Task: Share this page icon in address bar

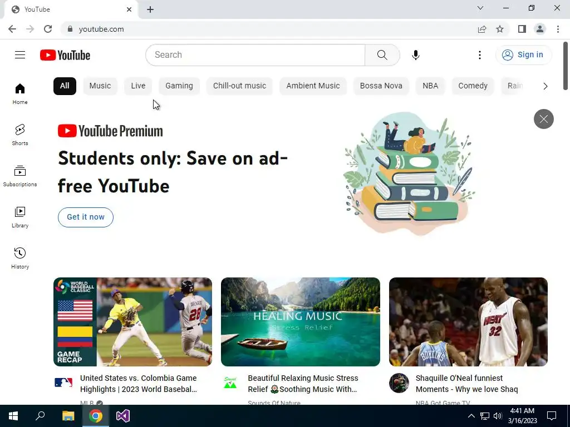Action: point(482,29)
